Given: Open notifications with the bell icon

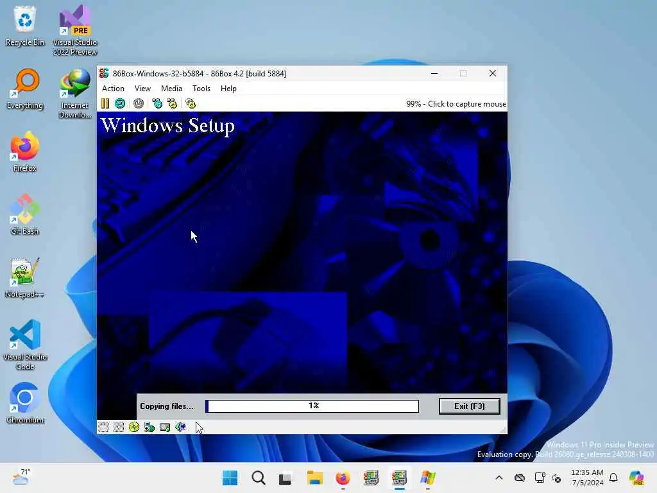Looking at the screenshot, I should 613,478.
